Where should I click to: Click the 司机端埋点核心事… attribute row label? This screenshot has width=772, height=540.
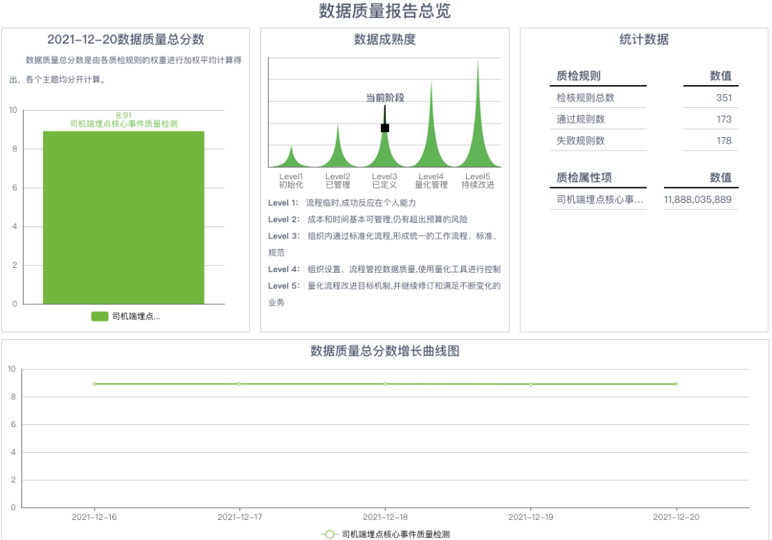coord(600,199)
